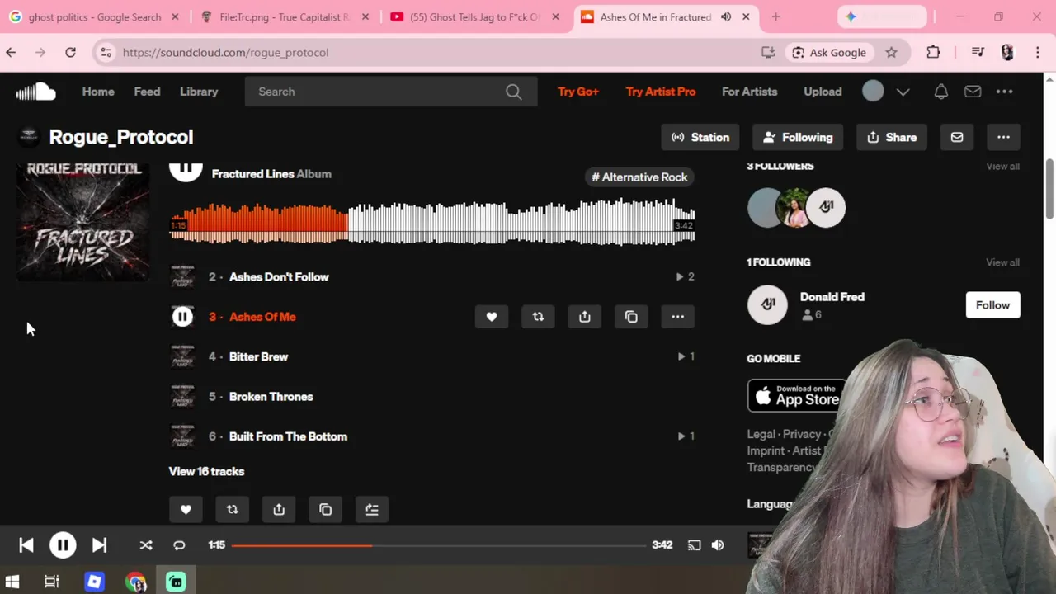1056x594 pixels.
Task: Seek within the album waveform
Action: [431, 224]
